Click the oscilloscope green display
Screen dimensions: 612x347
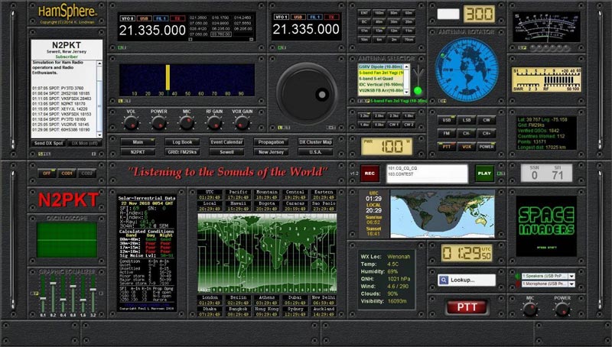coord(67,239)
